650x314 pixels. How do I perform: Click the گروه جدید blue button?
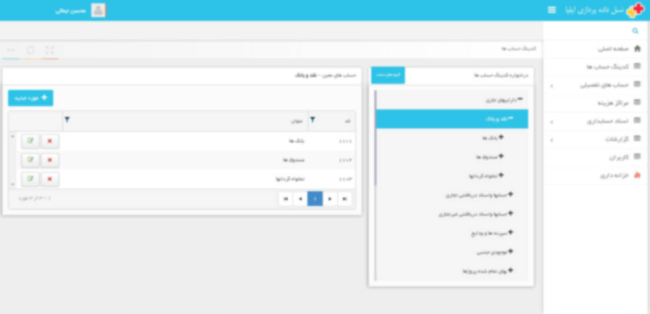pos(388,75)
